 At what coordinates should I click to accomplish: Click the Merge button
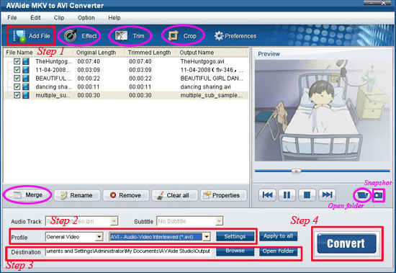(x=28, y=195)
